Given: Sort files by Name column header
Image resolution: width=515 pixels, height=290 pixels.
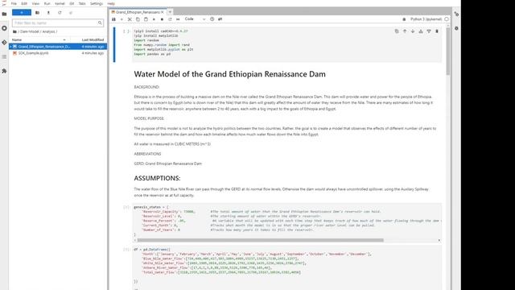Looking at the screenshot, I should 39,39.
